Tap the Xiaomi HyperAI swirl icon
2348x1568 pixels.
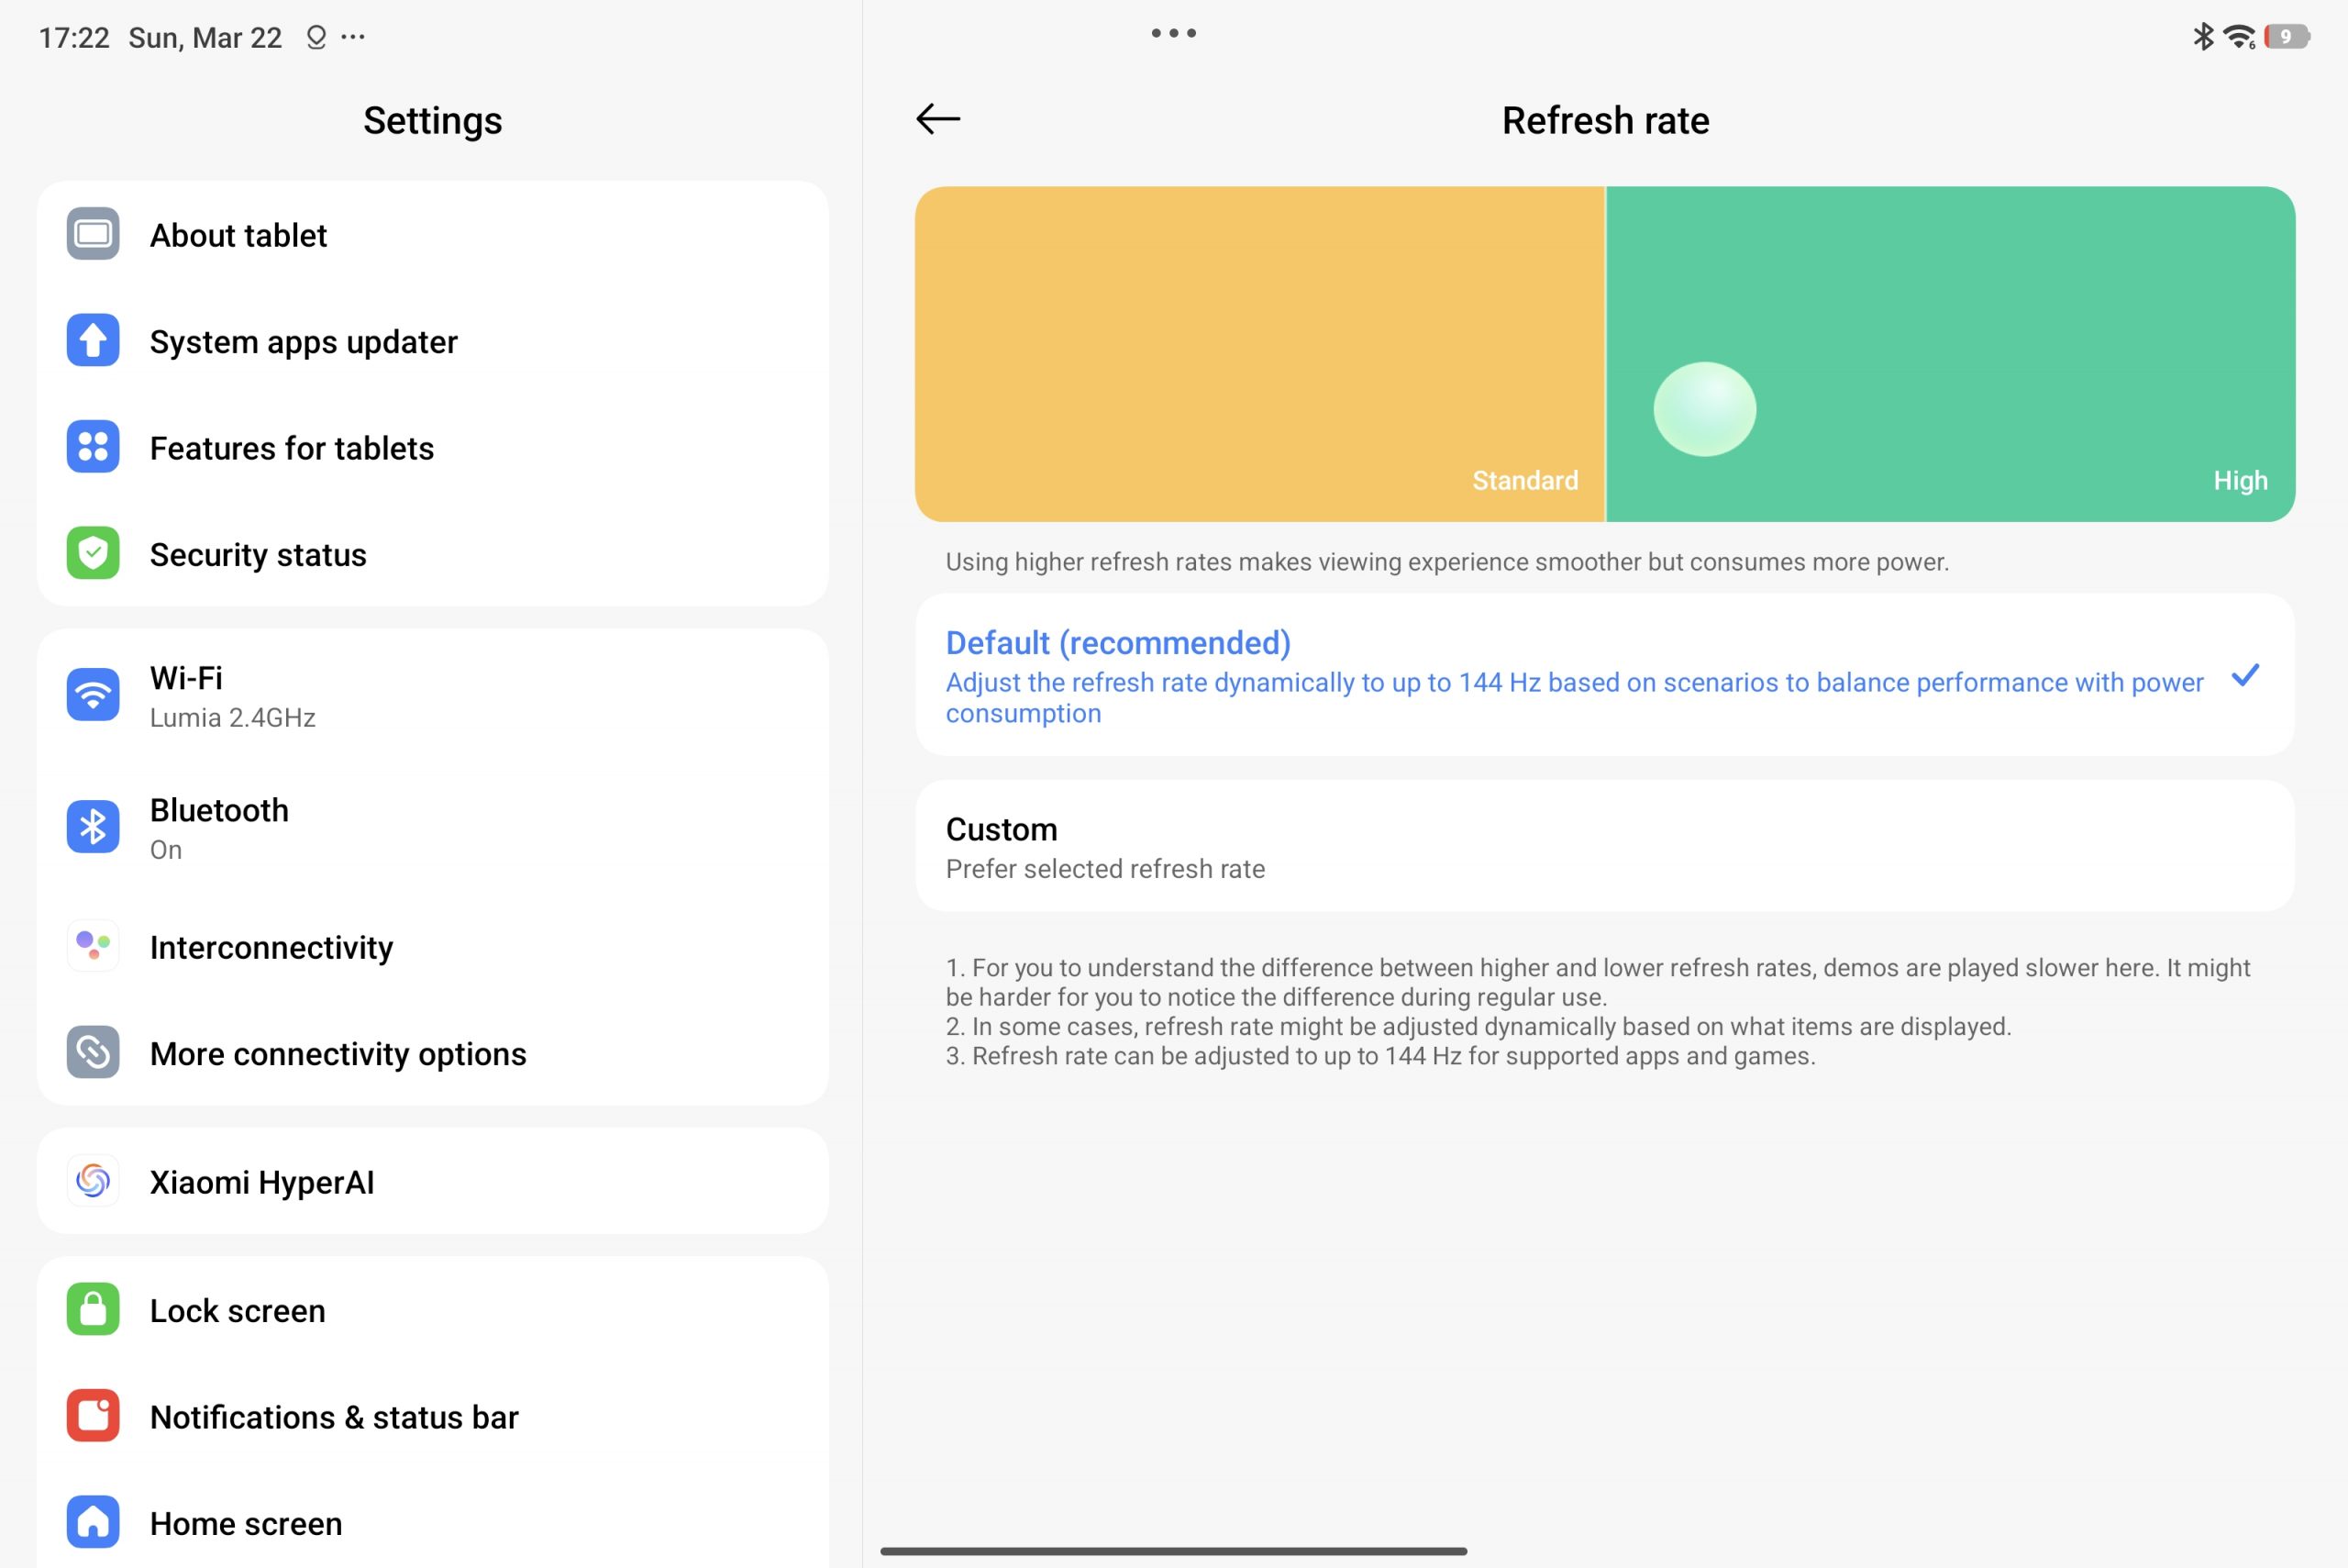pyautogui.click(x=93, y=1181)
